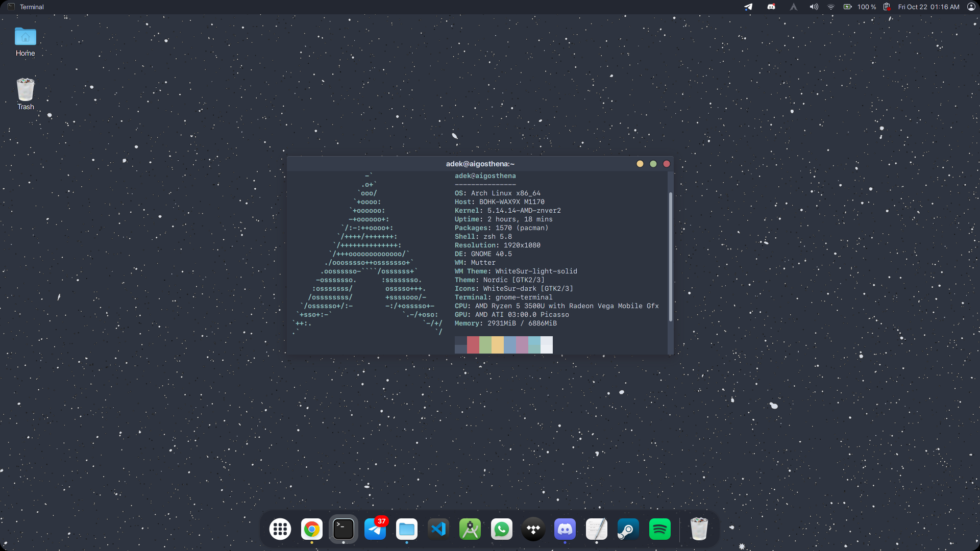Image resolution: width=980 pixels, height=551 pixels.
Task: Open Android Studio from the dock
Action: 470,529
